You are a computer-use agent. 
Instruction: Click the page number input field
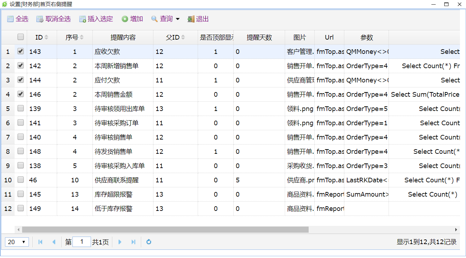pyautogui.click(x=82, y=242)
